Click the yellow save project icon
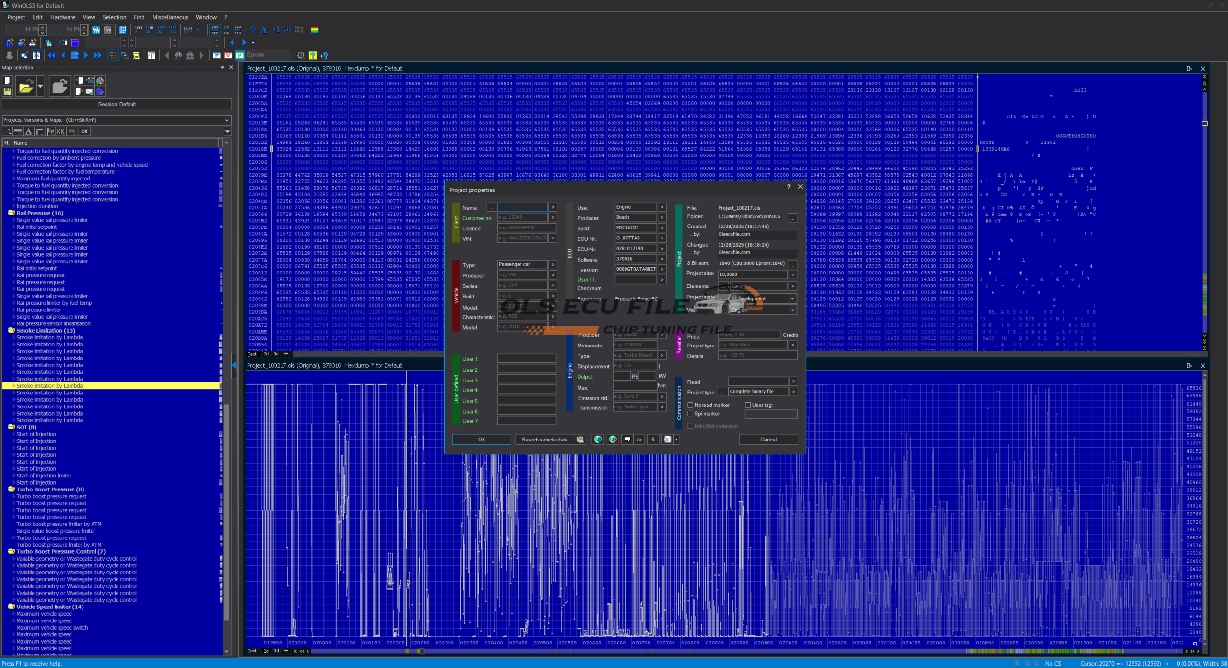Image resolution: width=1228 pixels, height=668 pixels. click(x=7, y=91)
